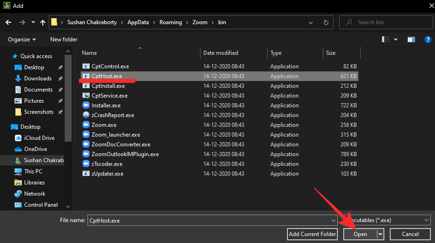The width and height of the screenshot is (435, 243).
Task: Click the Installer.exe Zoom icon
Action: pyautogui.click(x=86, y=105)
